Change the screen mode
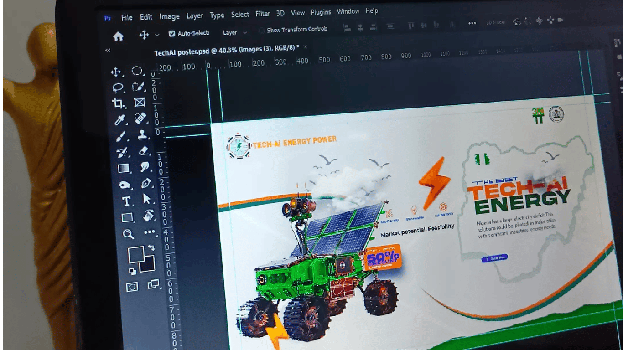The image size is (623, 350). (154, 284)
